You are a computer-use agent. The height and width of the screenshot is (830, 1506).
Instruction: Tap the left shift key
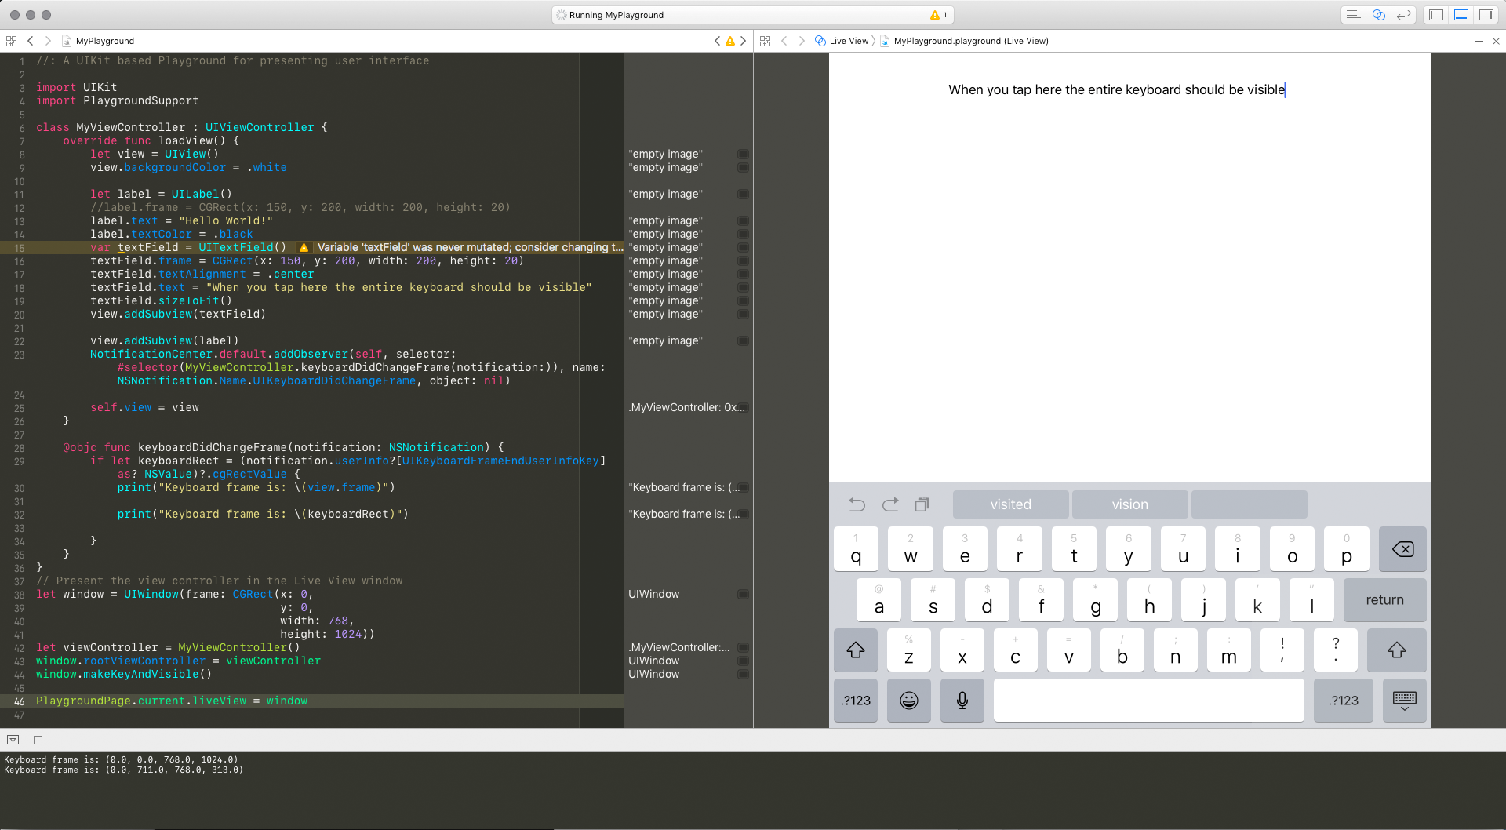[856, 650]
